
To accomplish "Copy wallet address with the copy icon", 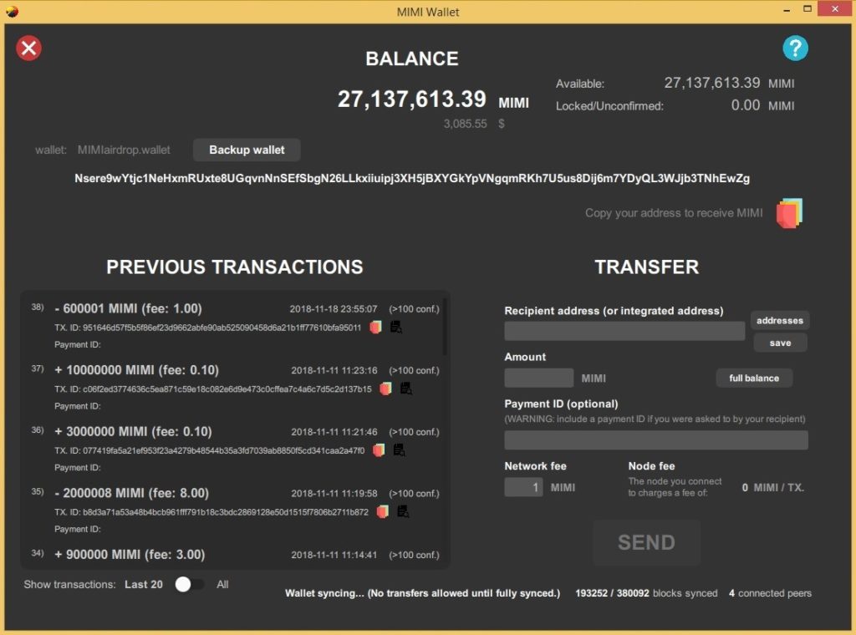I will click(788, 213).
